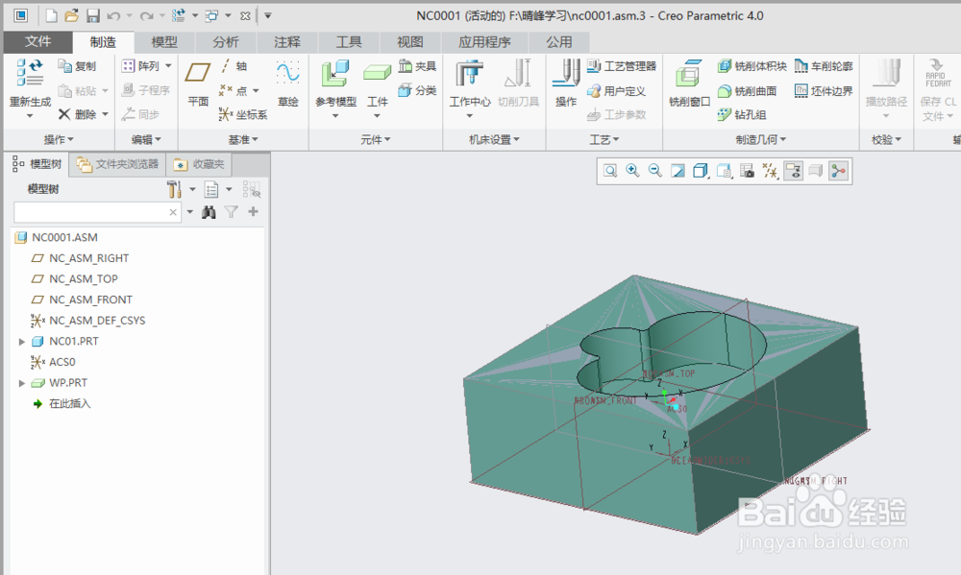Switch to the 注释 ribbon tab
Screen dimensions: 961x575
(287, 41)
